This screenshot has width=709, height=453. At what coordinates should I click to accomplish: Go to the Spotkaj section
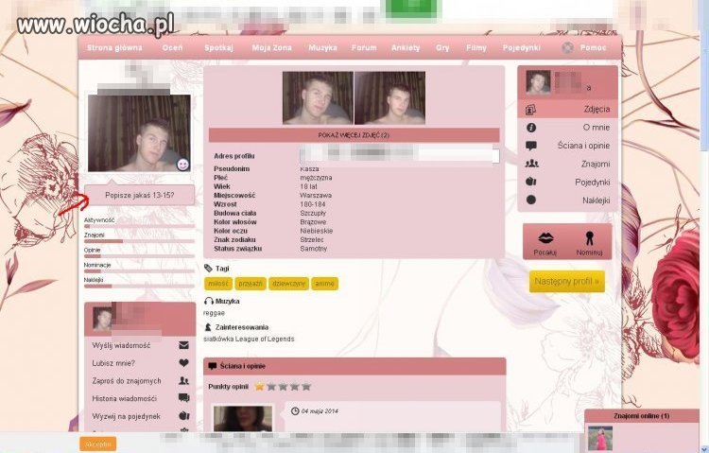[x=218, y=47]
